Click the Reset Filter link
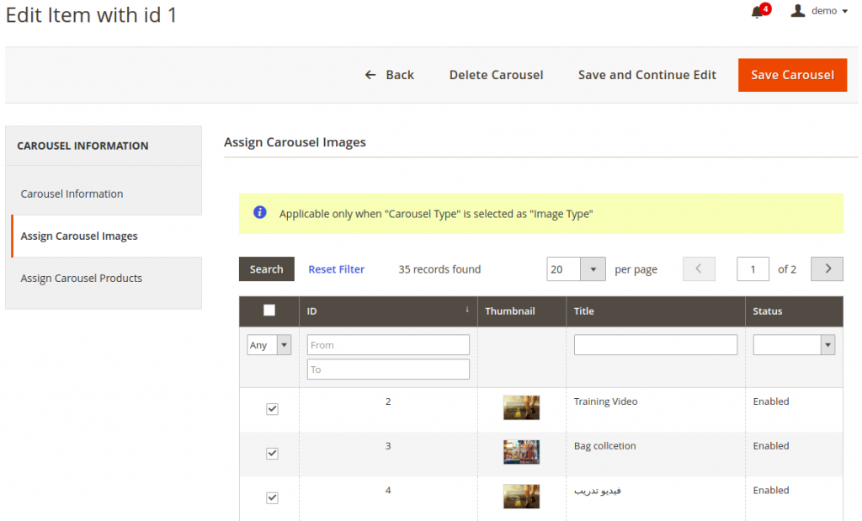This screenshot has height=521, width=862. tap(336, 268)
